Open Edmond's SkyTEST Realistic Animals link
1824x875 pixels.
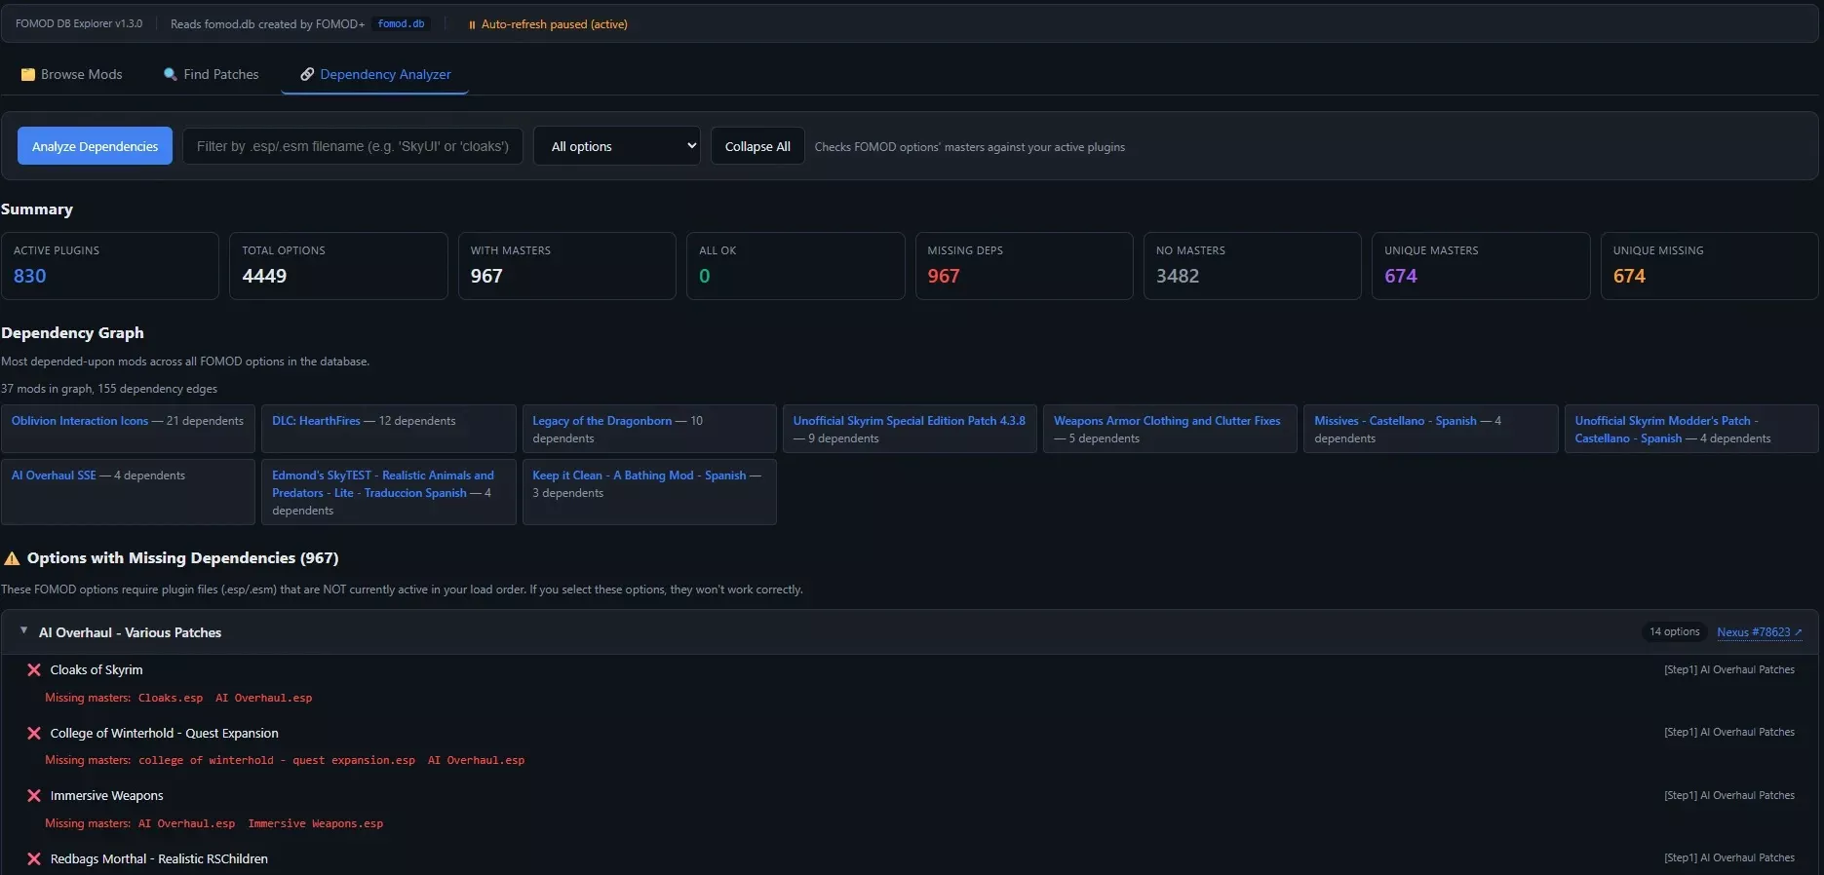tap(383, 484)
